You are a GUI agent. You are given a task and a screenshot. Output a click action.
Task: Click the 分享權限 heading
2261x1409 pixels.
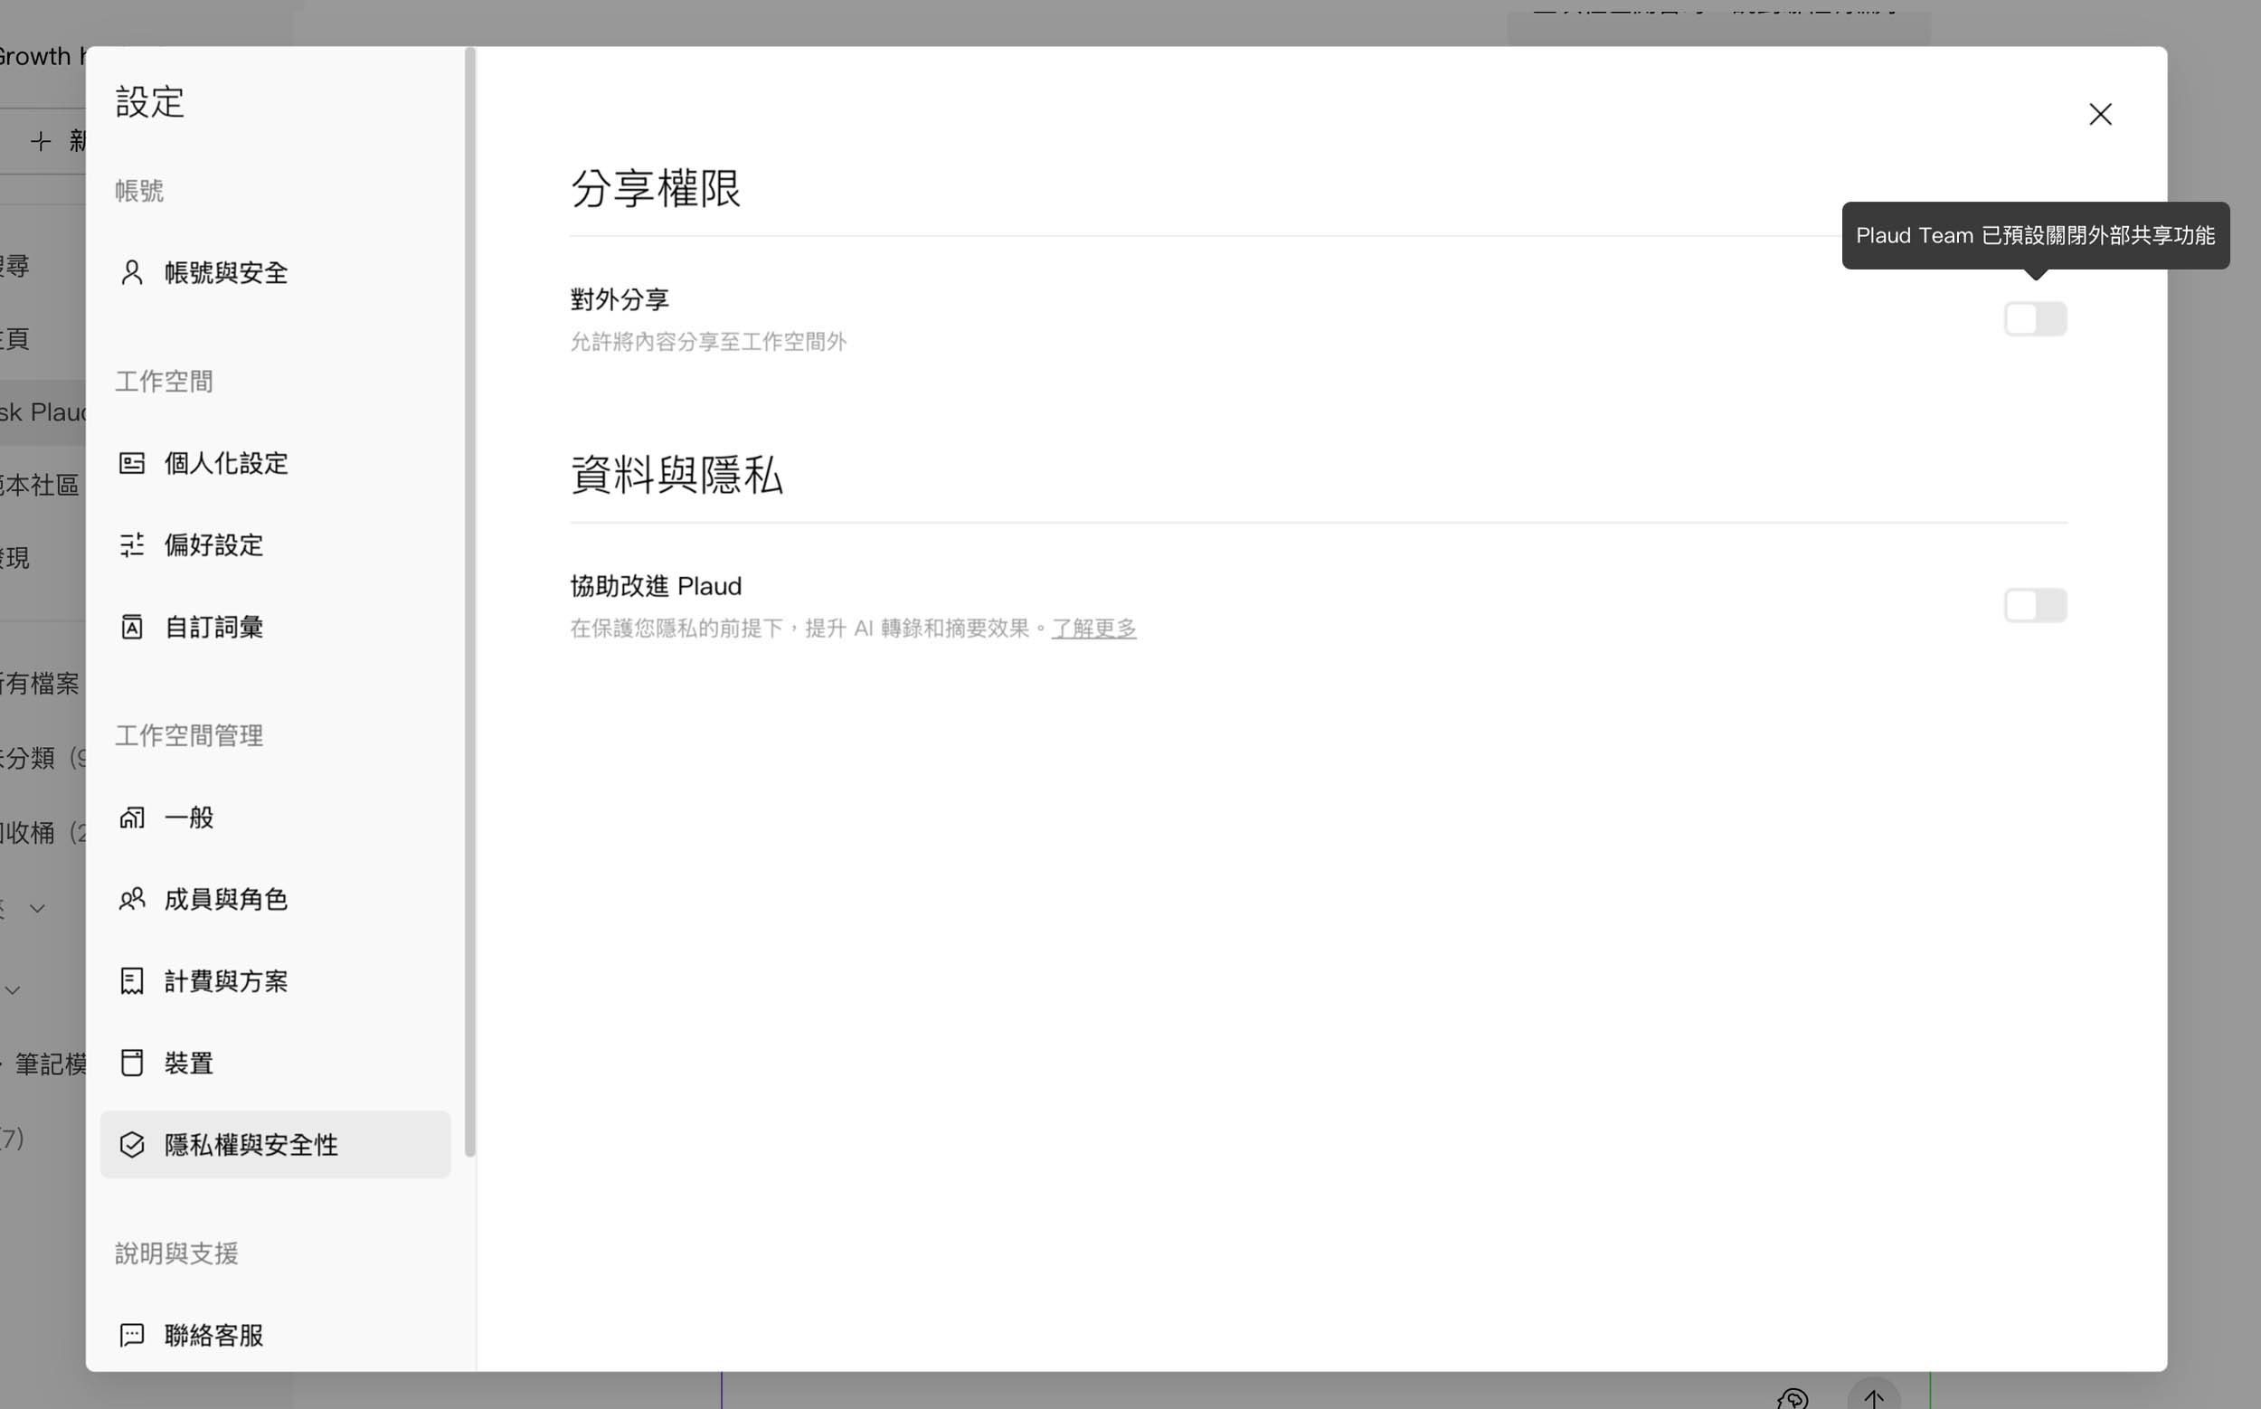(x=655, y=188)
